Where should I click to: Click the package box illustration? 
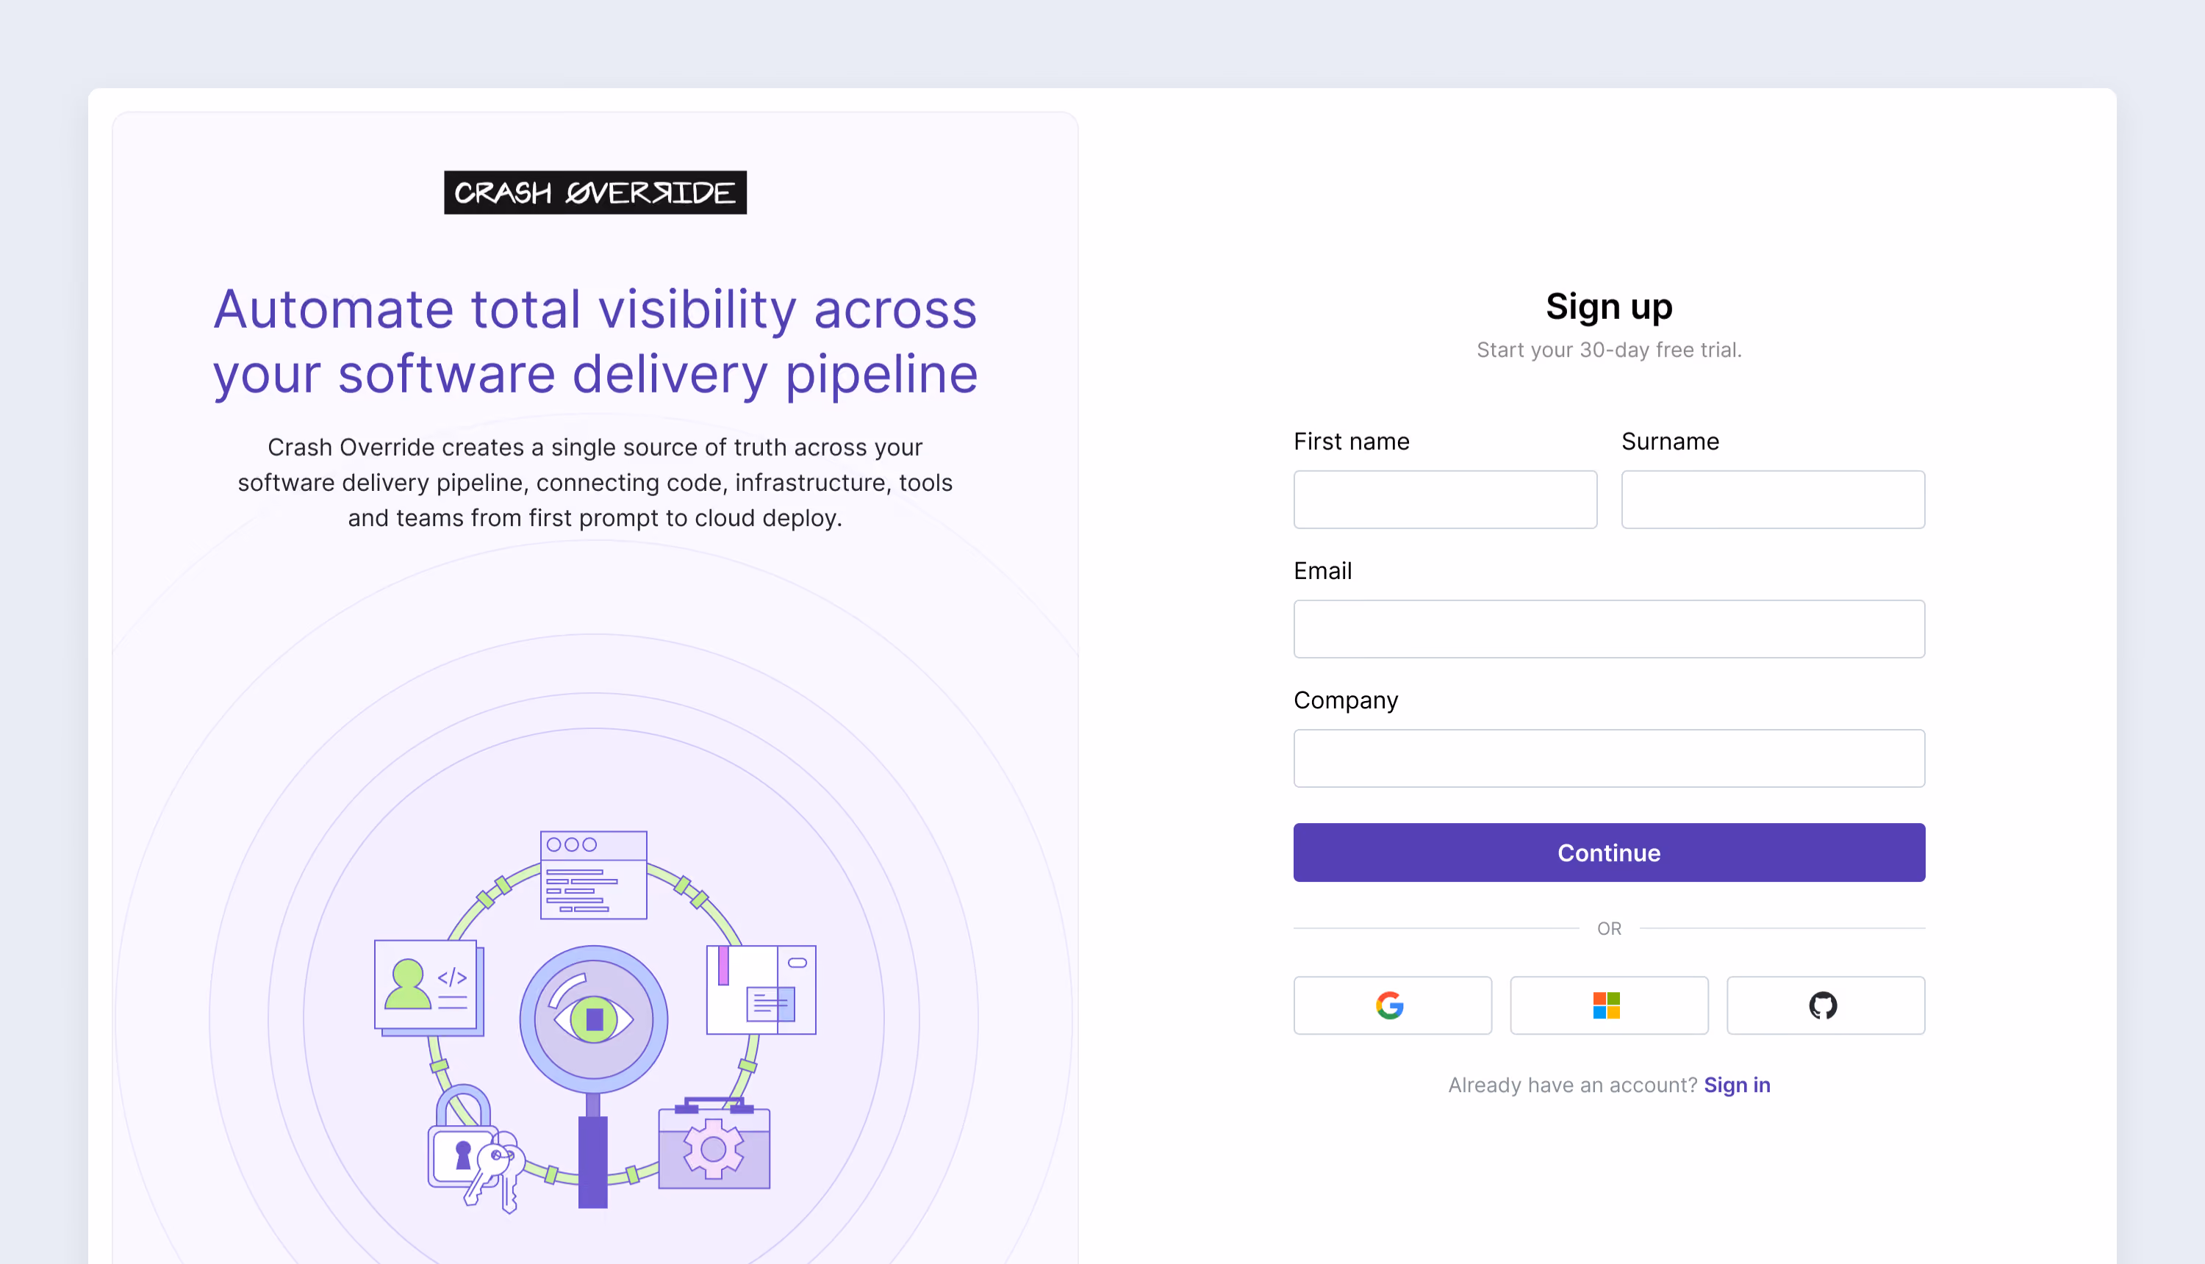[761, 990]
